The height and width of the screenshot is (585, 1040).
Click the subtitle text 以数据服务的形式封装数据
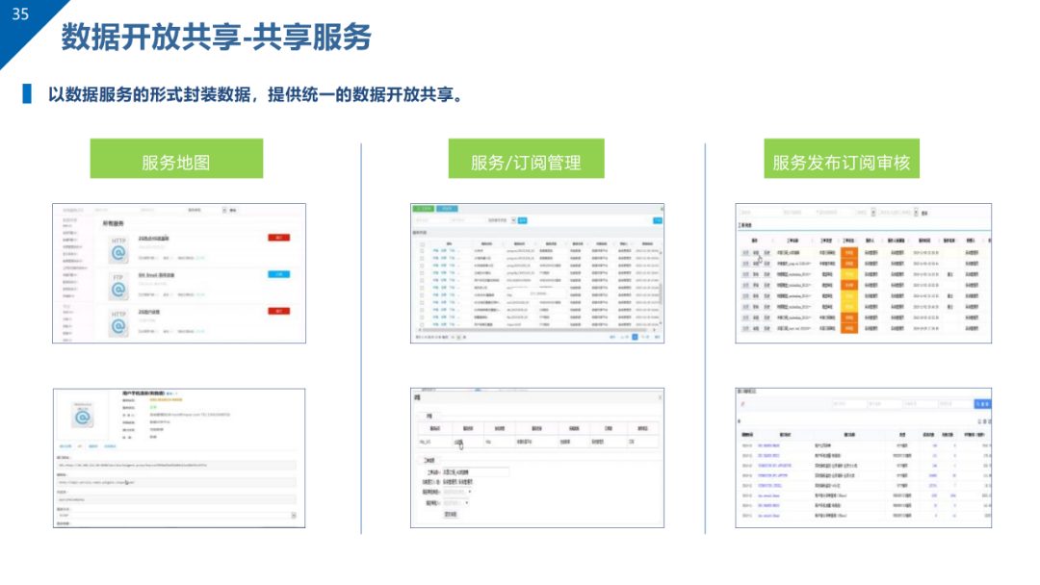click(x=149, y=94)
